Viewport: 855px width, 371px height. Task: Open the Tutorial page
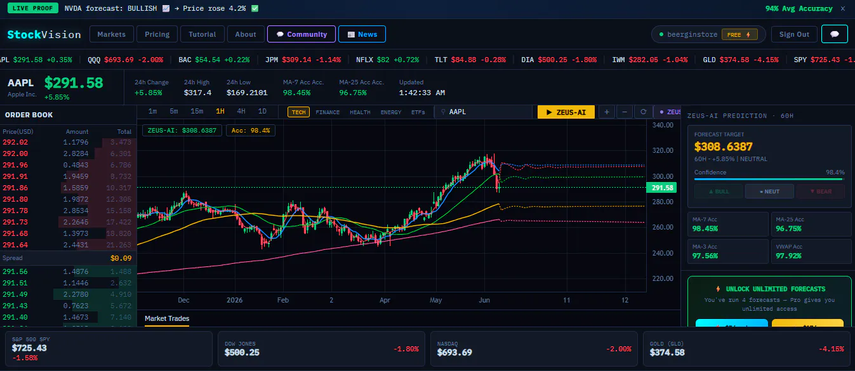coord(202,34)
